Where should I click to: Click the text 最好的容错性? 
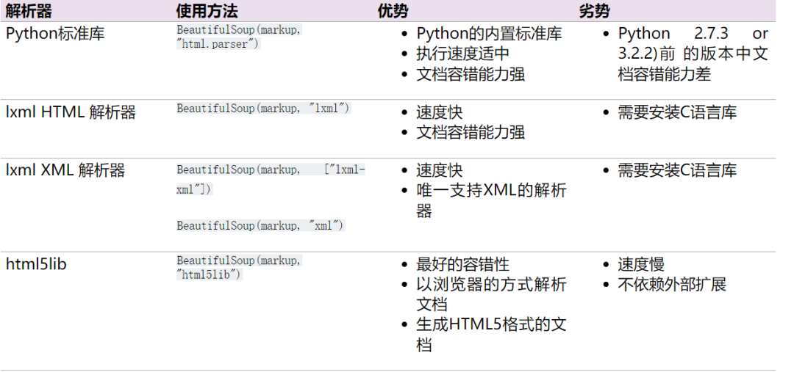tap(462, 264)
